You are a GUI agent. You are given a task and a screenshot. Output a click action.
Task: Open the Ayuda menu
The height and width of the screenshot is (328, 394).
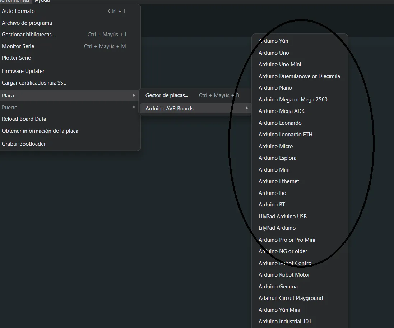42,1
